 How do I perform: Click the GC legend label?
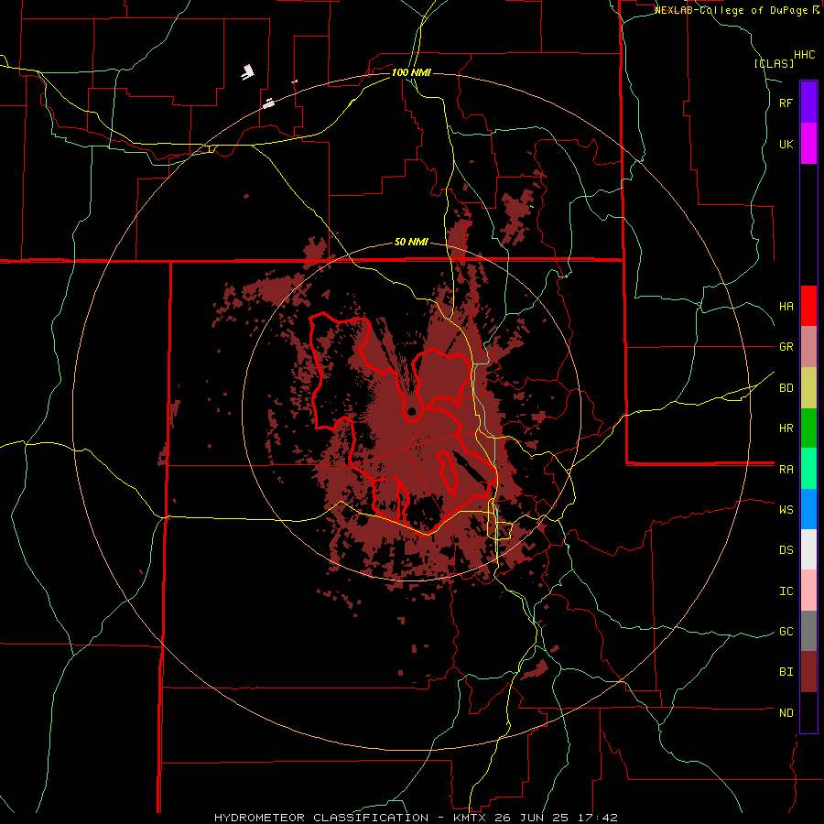[x=786, y=631]
